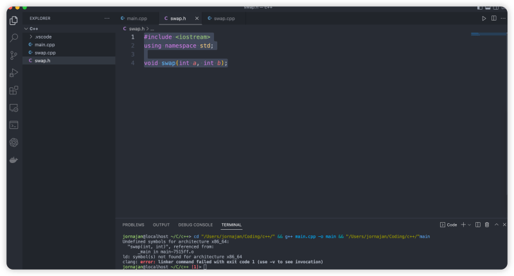Maximize the panel size
The width and height of the screenshot is (514, 276).
pyautogui.click(x=496, y=225)
